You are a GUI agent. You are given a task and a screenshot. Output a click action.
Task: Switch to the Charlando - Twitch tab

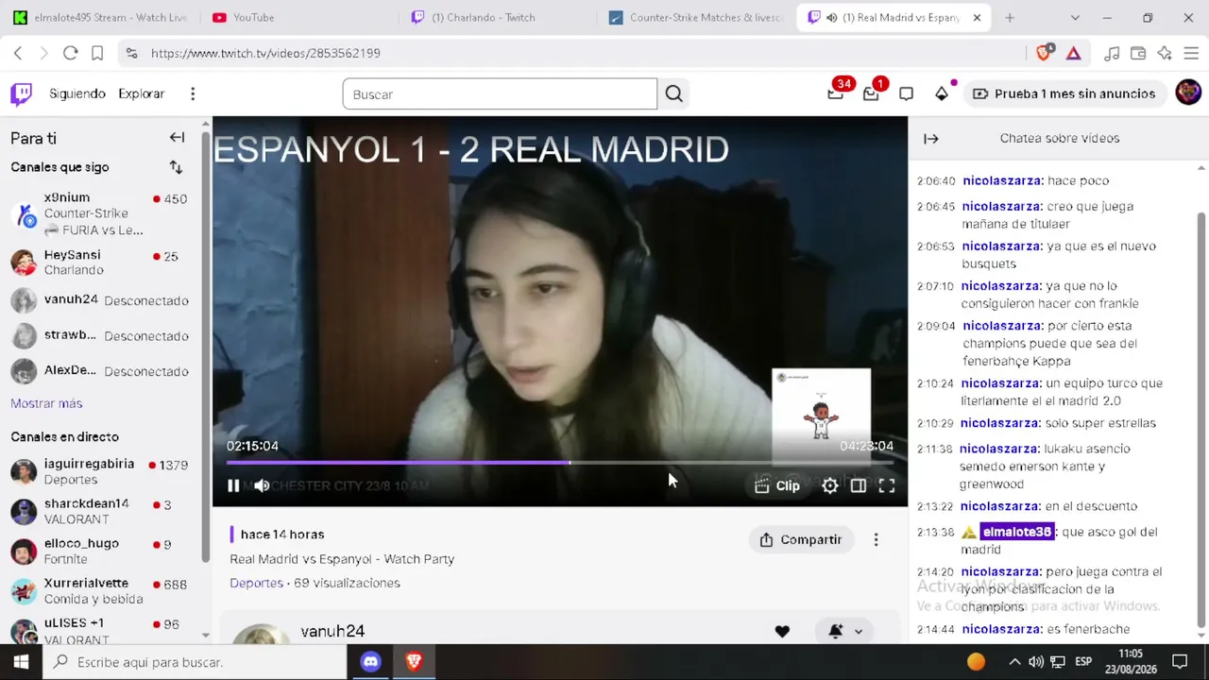498,17
